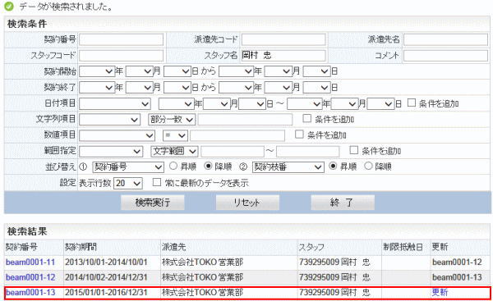Select 降順 for second sort key
This screenshot has height=301, width=493.
pos(368,166)
